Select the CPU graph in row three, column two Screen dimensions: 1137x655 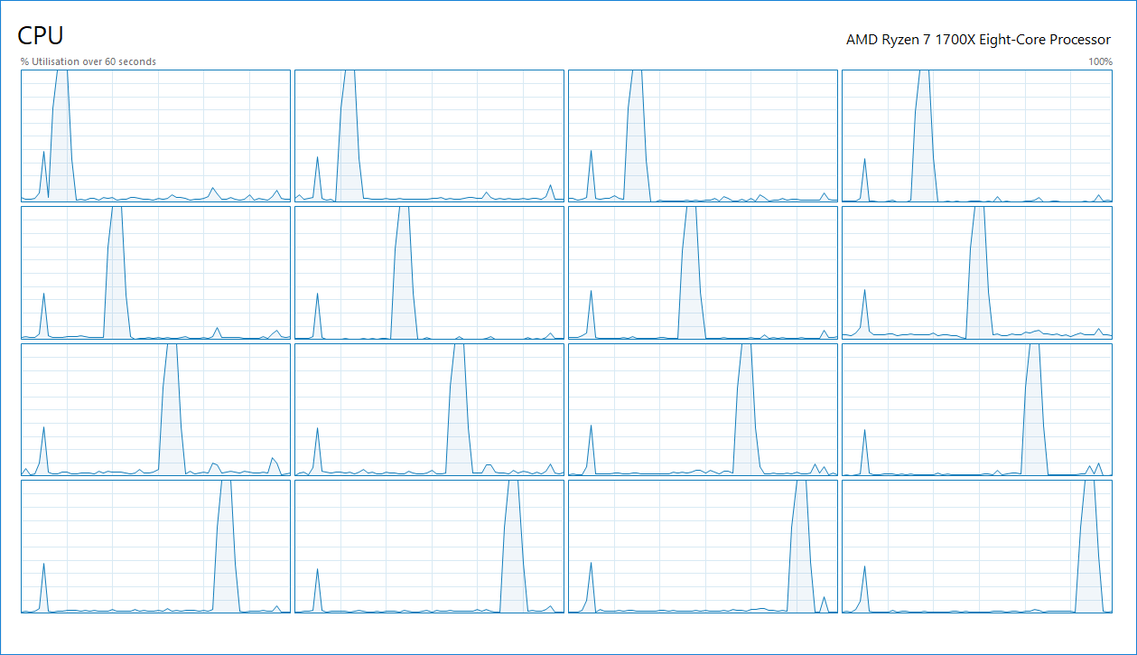pos(429,410)
